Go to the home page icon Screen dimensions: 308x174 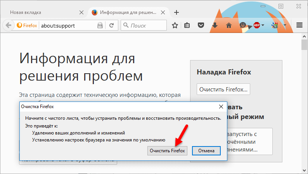pos(228,26)
